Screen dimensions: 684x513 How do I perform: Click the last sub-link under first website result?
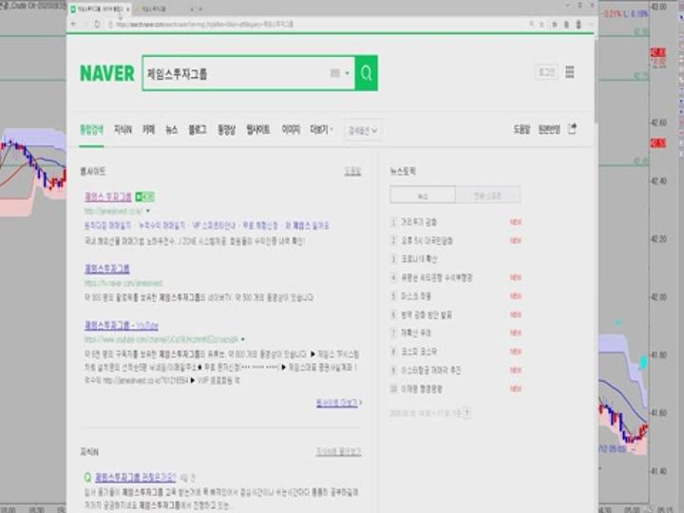pyautogui.click(x=307, y=225)
